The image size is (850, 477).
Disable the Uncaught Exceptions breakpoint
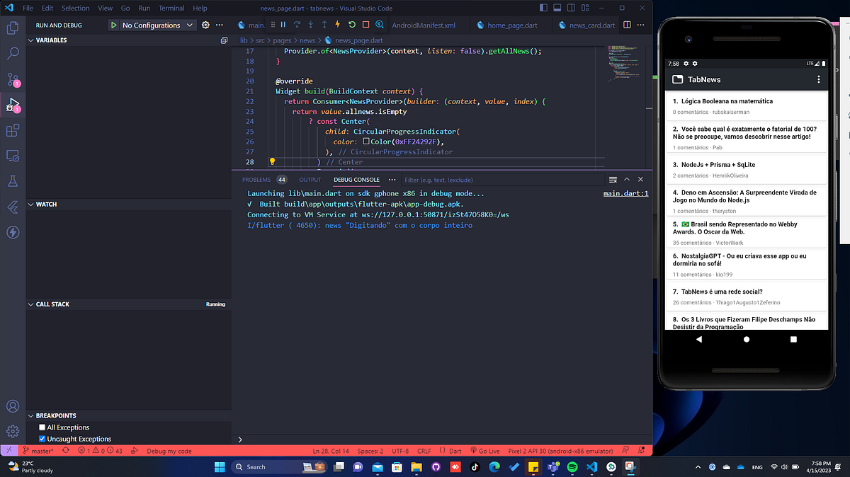(x=41, y=438)
